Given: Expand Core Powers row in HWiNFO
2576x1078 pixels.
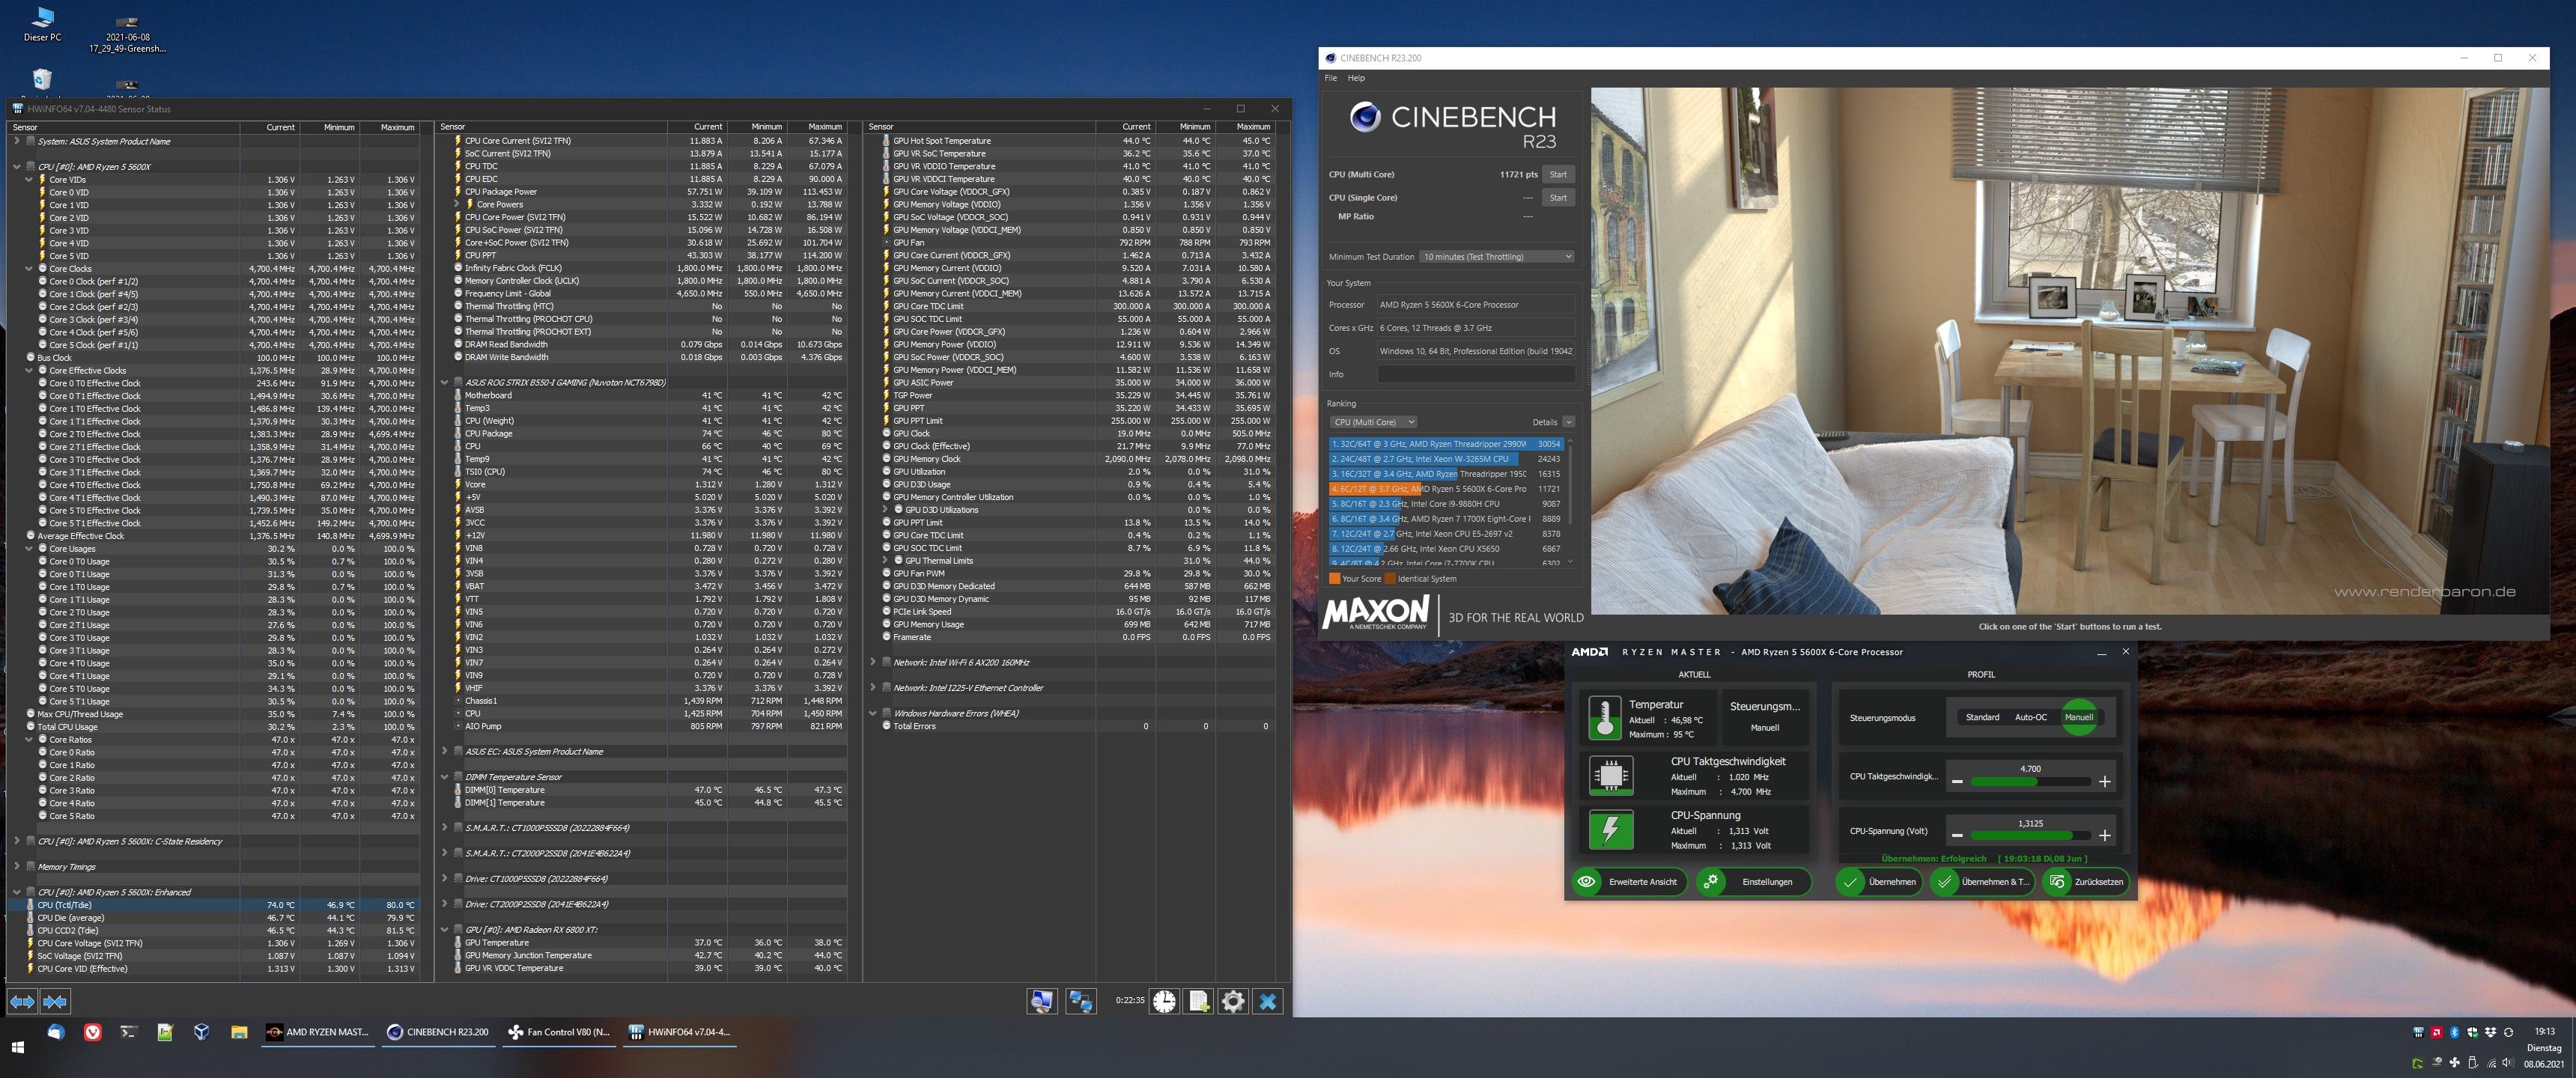Looking at the screenshot, I should (457, 204).
